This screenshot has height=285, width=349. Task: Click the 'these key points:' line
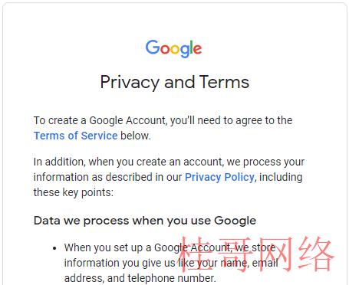(74, 192)
